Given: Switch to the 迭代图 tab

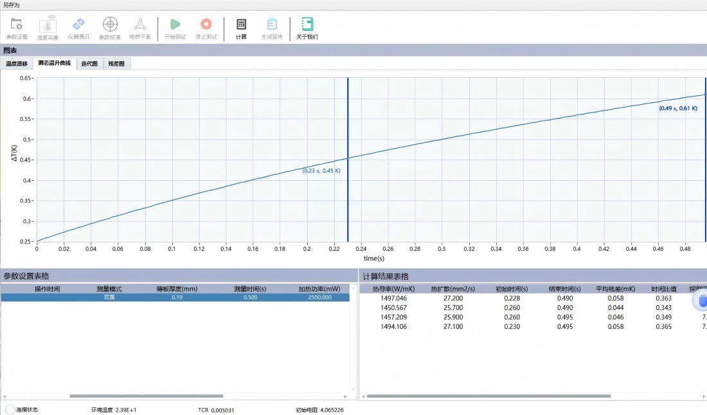Looking at the screenshot, I should [x=89, y=64].
